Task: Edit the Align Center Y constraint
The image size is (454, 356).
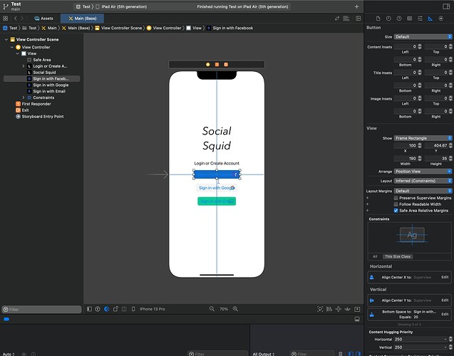Action: click(445, 300)
